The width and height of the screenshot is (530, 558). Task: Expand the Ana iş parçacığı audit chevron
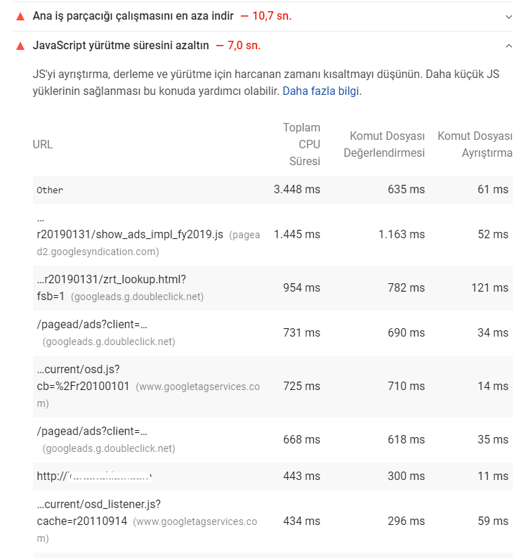[509, 17]
